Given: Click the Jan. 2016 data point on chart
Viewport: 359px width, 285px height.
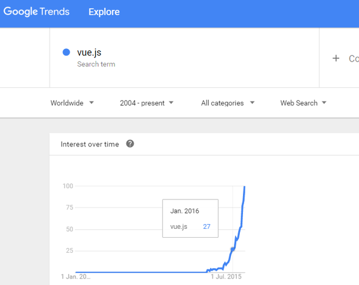Looking at the screenshot, I should click(x=233, y=249).
